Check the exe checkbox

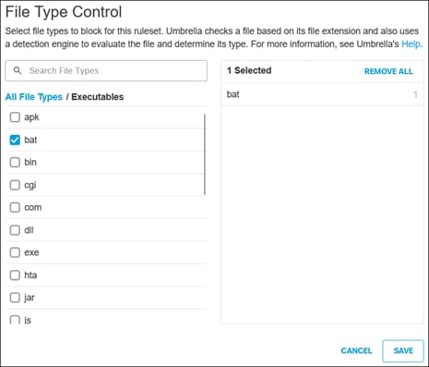click(x=15, y=252)
